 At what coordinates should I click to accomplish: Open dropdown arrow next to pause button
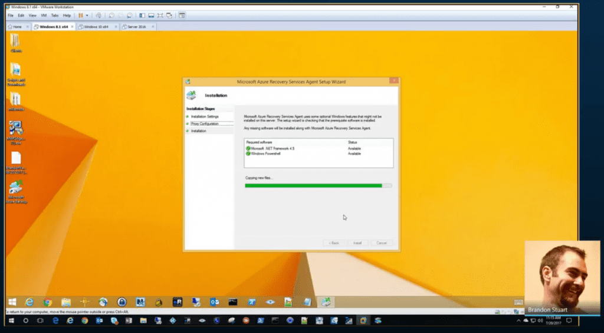coord(88,15)
